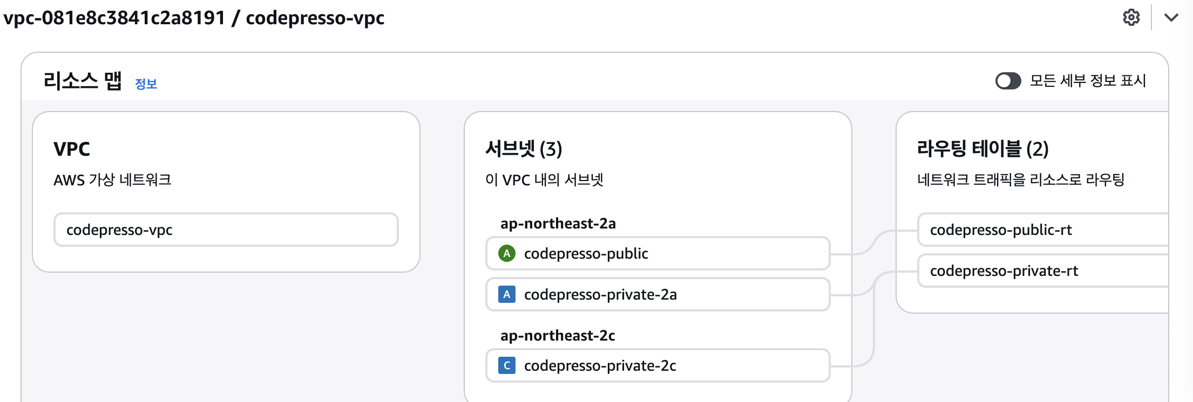Click the ap-northeast-2c zone label
Screen dimensions: 1193x402
[558, 335]
